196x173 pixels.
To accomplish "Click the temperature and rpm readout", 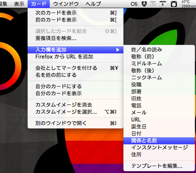I will coord(189,4).
